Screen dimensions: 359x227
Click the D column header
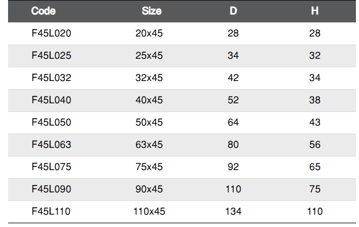(x=234, y=11)
